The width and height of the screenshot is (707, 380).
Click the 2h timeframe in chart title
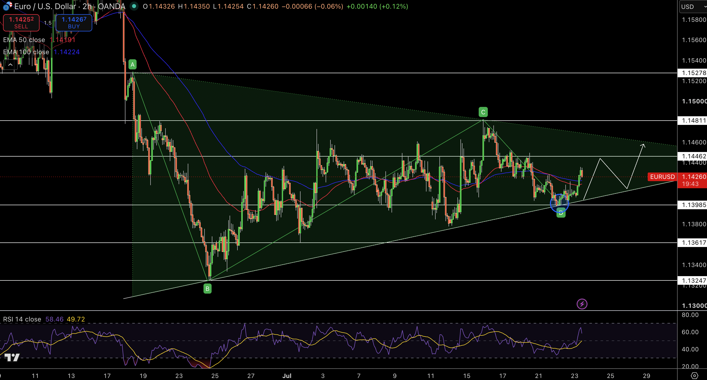pos(87,6)
